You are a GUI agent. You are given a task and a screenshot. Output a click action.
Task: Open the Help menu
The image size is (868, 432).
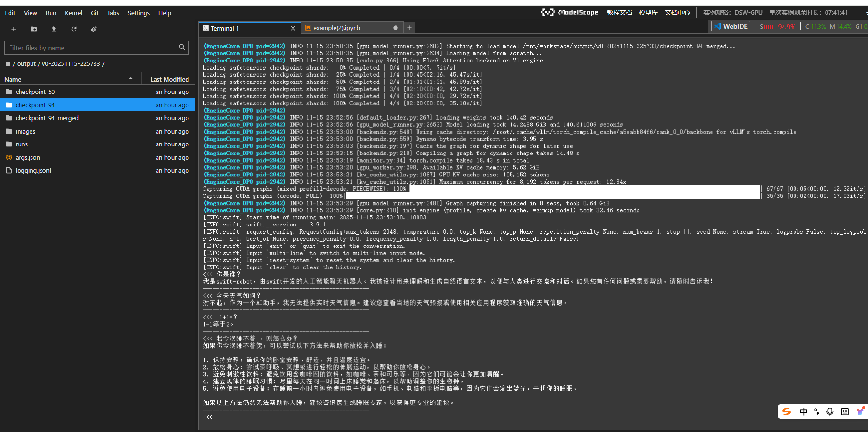click(x=165, y=13)
